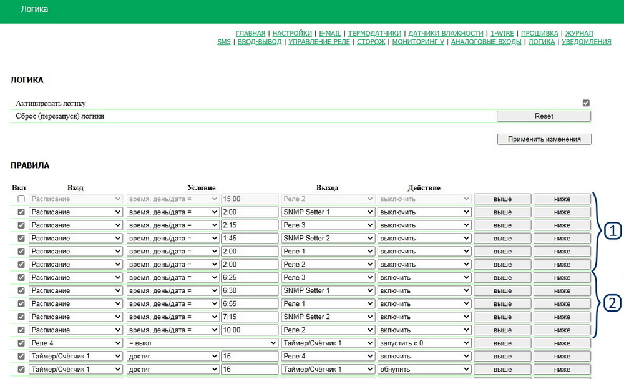Enable the disabled 15:00 schedule rule checkbox

click(21, 199)
